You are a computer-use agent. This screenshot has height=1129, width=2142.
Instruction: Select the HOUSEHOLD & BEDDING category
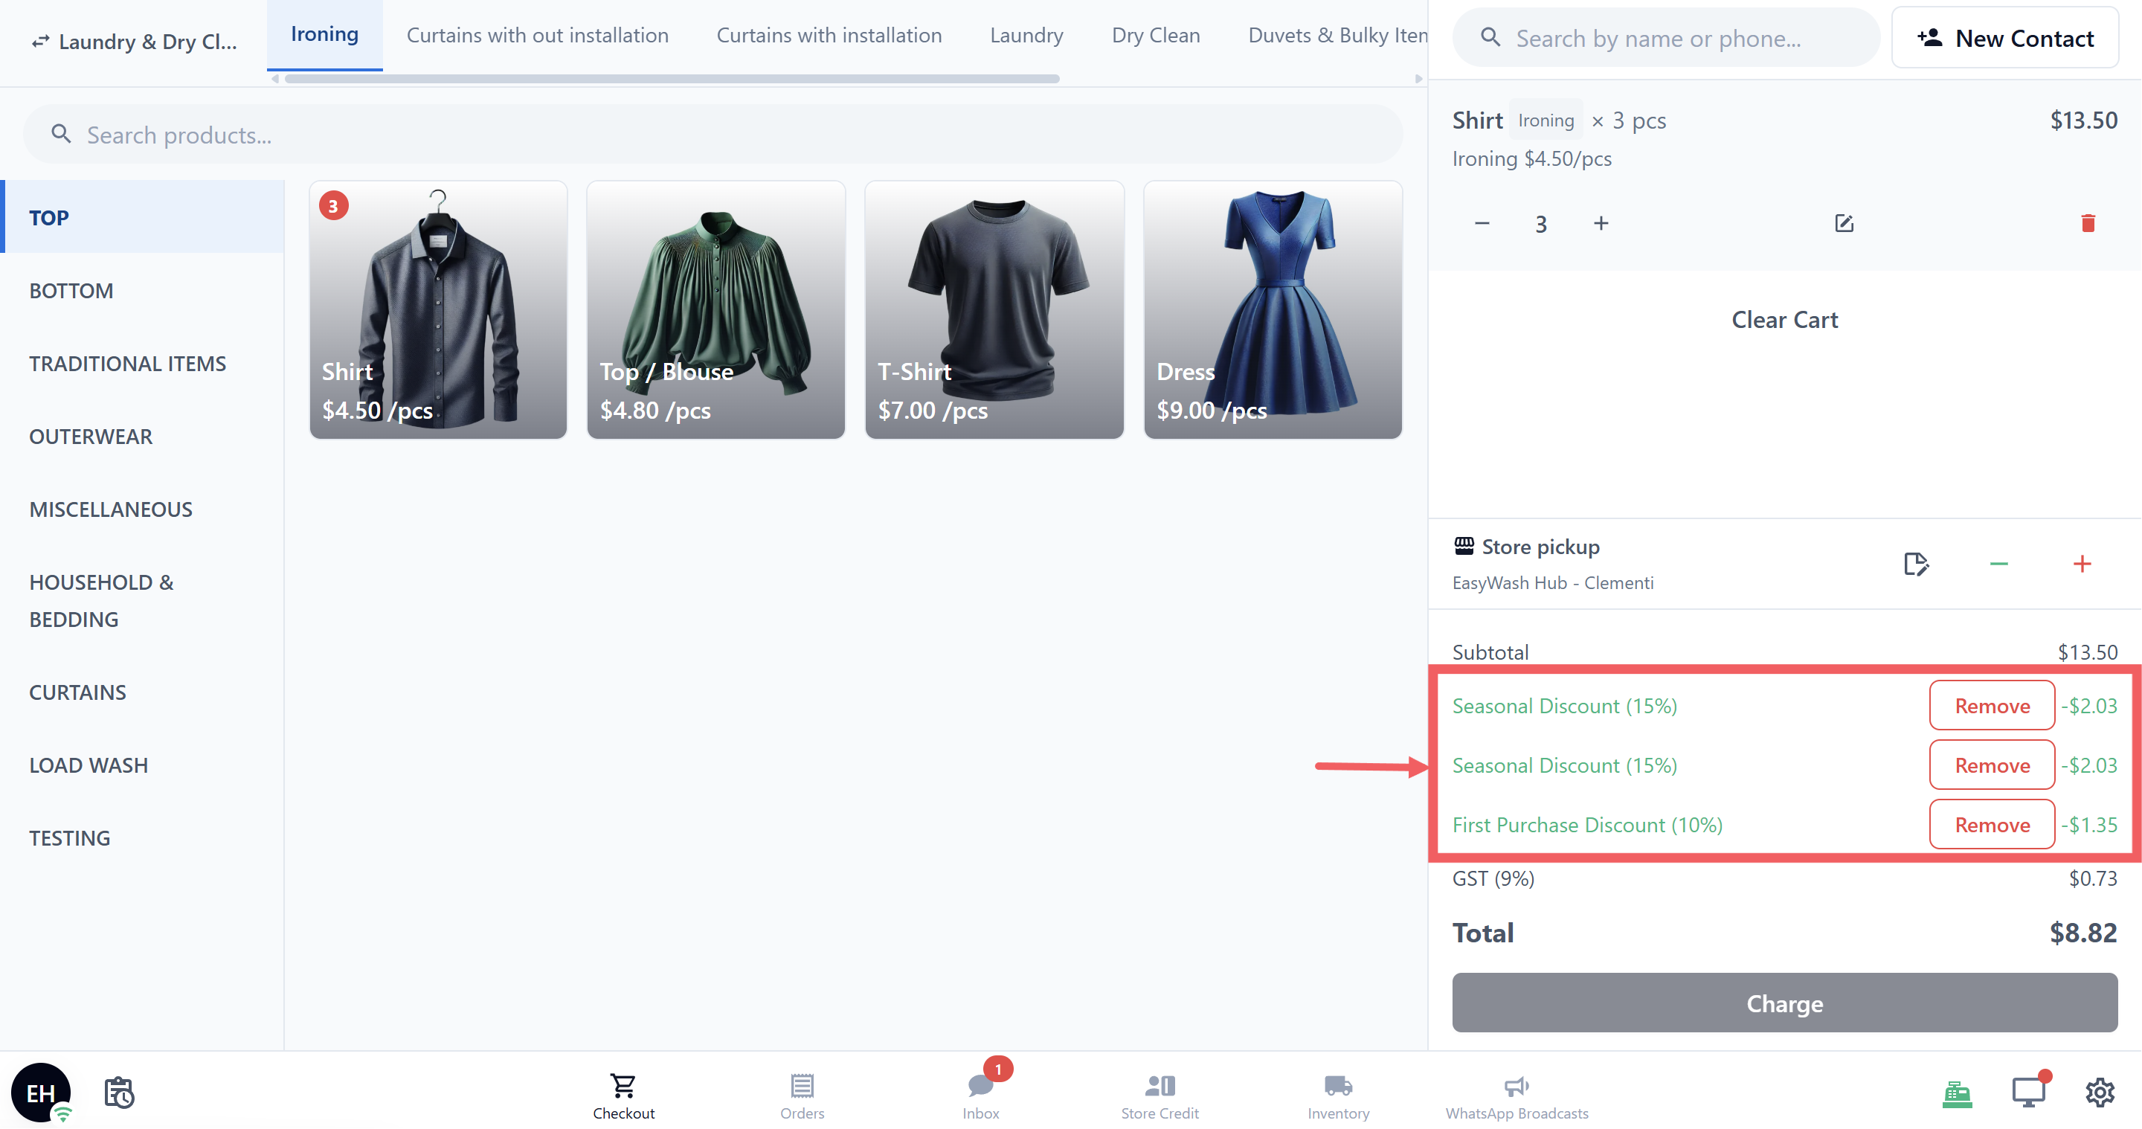coord(143,601)
